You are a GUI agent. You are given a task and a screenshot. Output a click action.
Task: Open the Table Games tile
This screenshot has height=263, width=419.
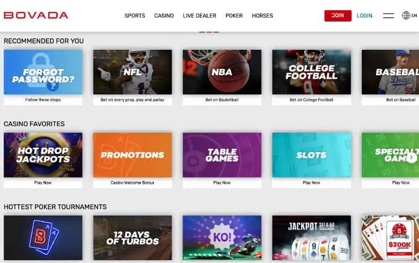222,155
